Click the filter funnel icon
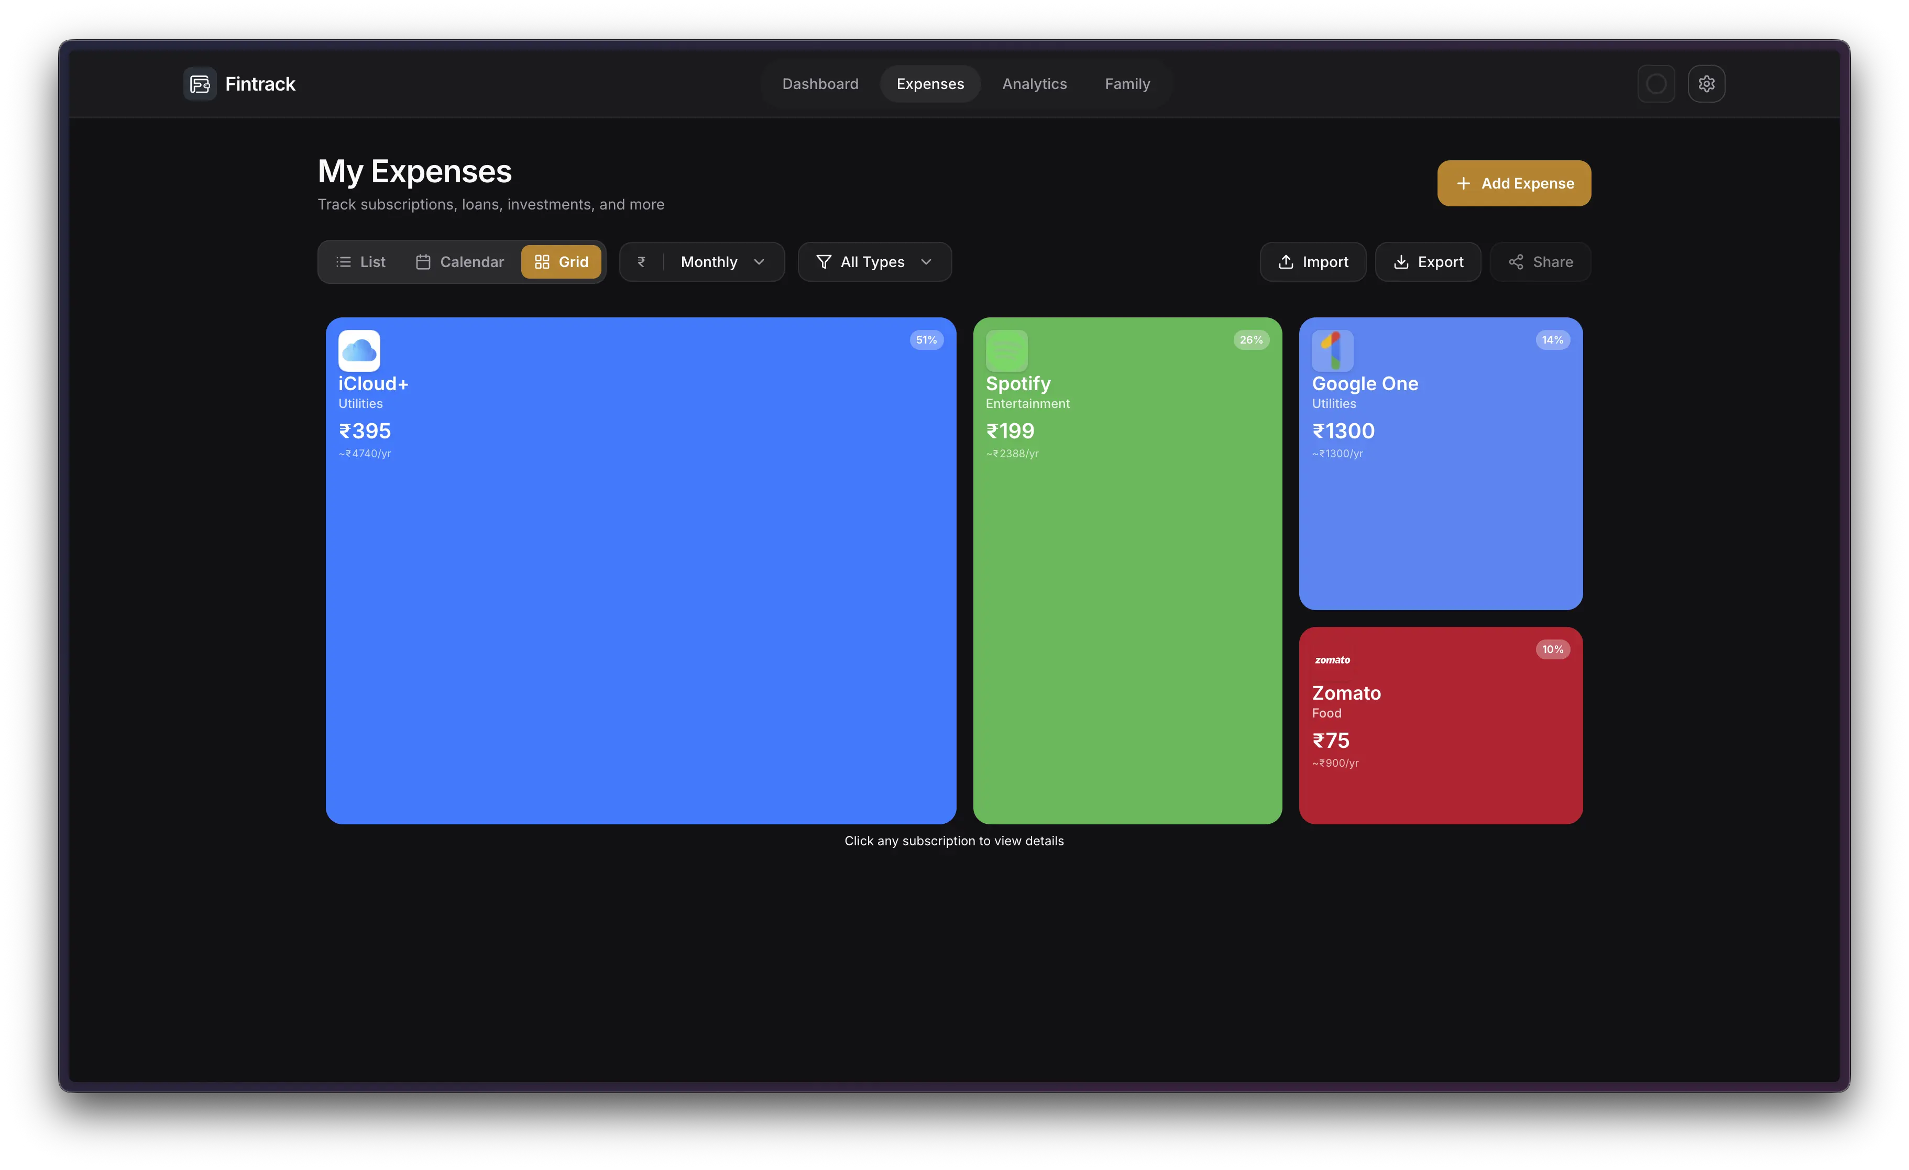 coord(824,262)
